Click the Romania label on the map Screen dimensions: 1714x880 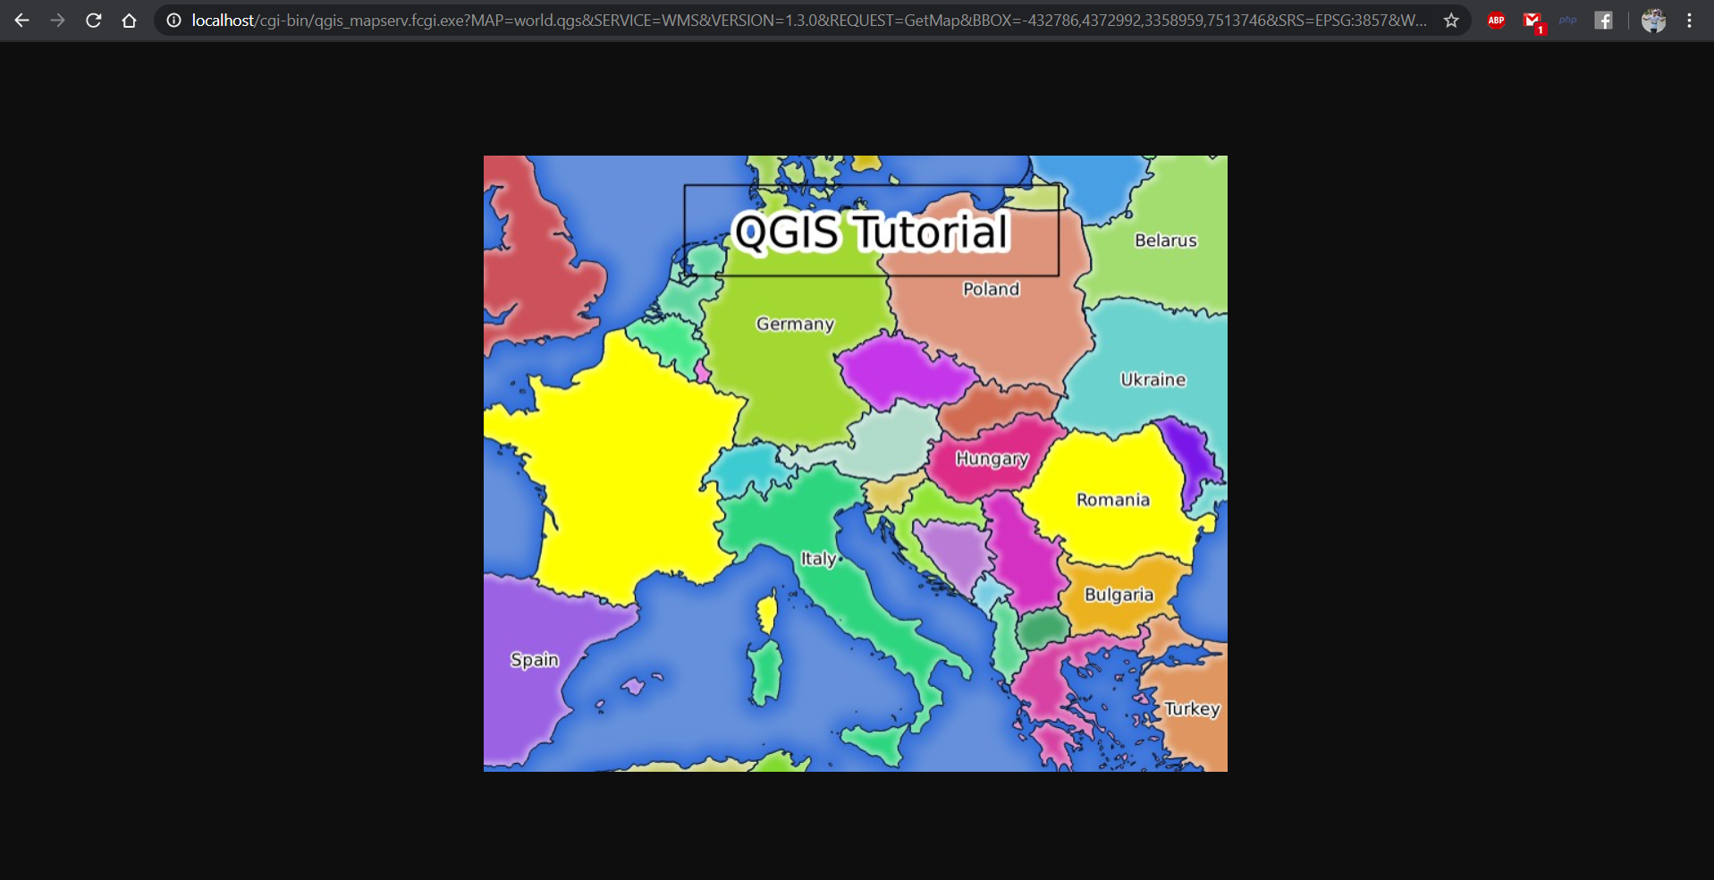pyautogui.click(x=1112, y=500)
